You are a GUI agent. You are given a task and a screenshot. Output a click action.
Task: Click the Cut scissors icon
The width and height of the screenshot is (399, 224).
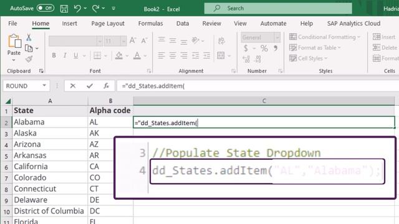29,37
